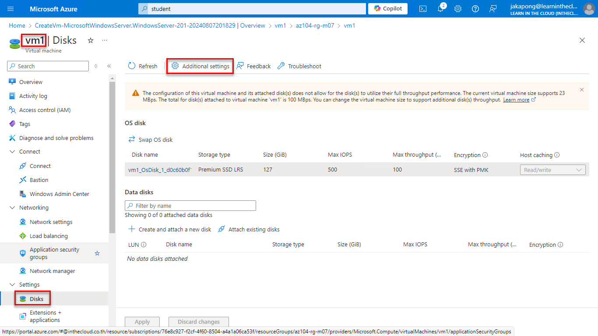The width and height of the screenshot is (598, 336).
Task: Favorite vm1 with the star icon
Action: (91, 40)
